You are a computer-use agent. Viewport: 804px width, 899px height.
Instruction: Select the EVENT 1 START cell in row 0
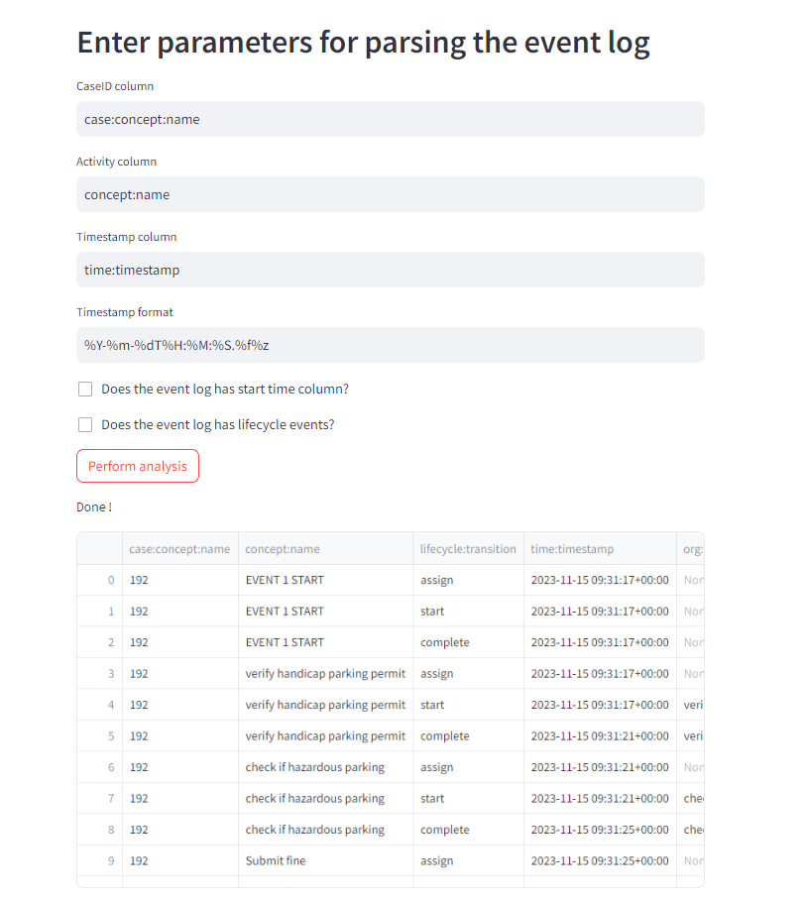285,580
